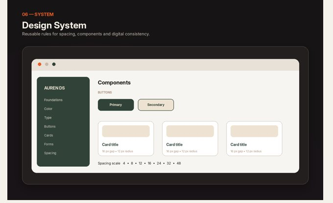Click the gray window dot
This screenshot has height=203, width=333.
[x=47, y=64]
